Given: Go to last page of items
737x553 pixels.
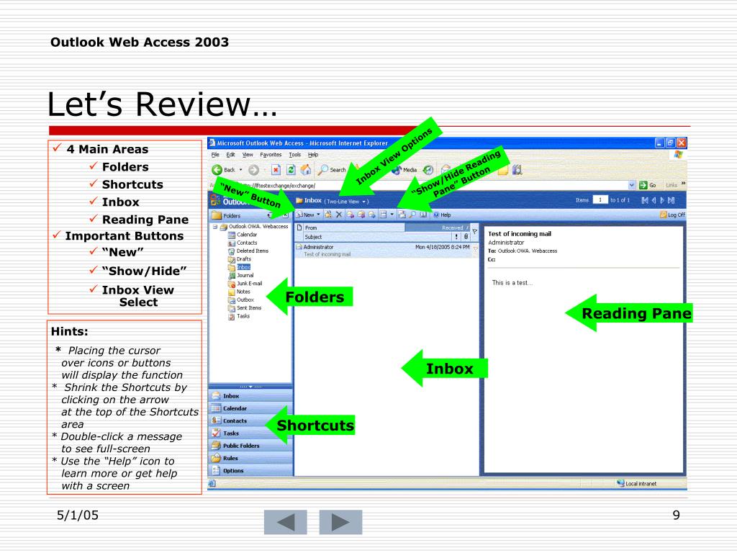Looking at the screenshot, I should point(672,200).
